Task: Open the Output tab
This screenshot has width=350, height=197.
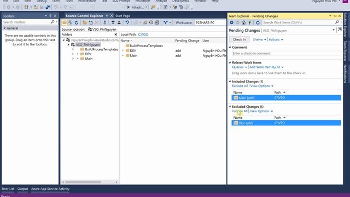Action: coord(22,189)
